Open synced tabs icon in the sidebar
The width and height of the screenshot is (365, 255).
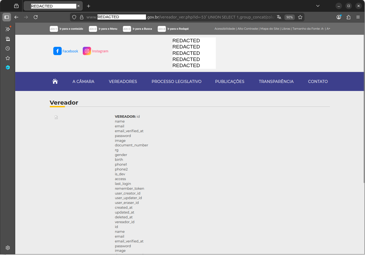tap(7, 39)
